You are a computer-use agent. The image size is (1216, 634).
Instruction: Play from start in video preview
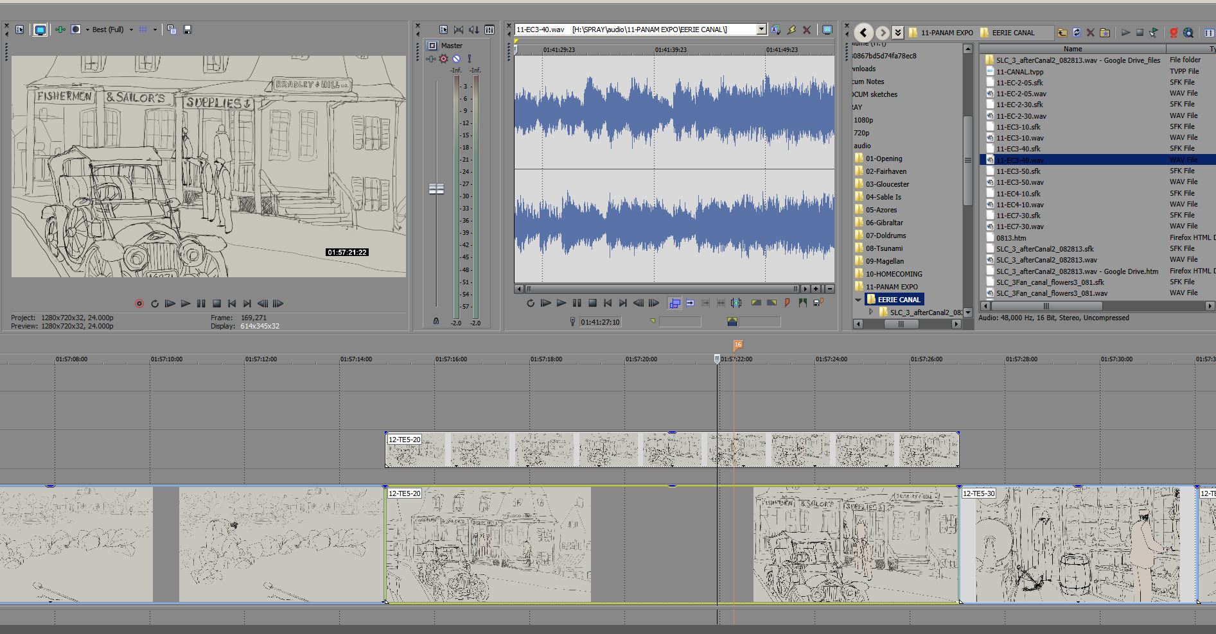(x=170, y=304)
